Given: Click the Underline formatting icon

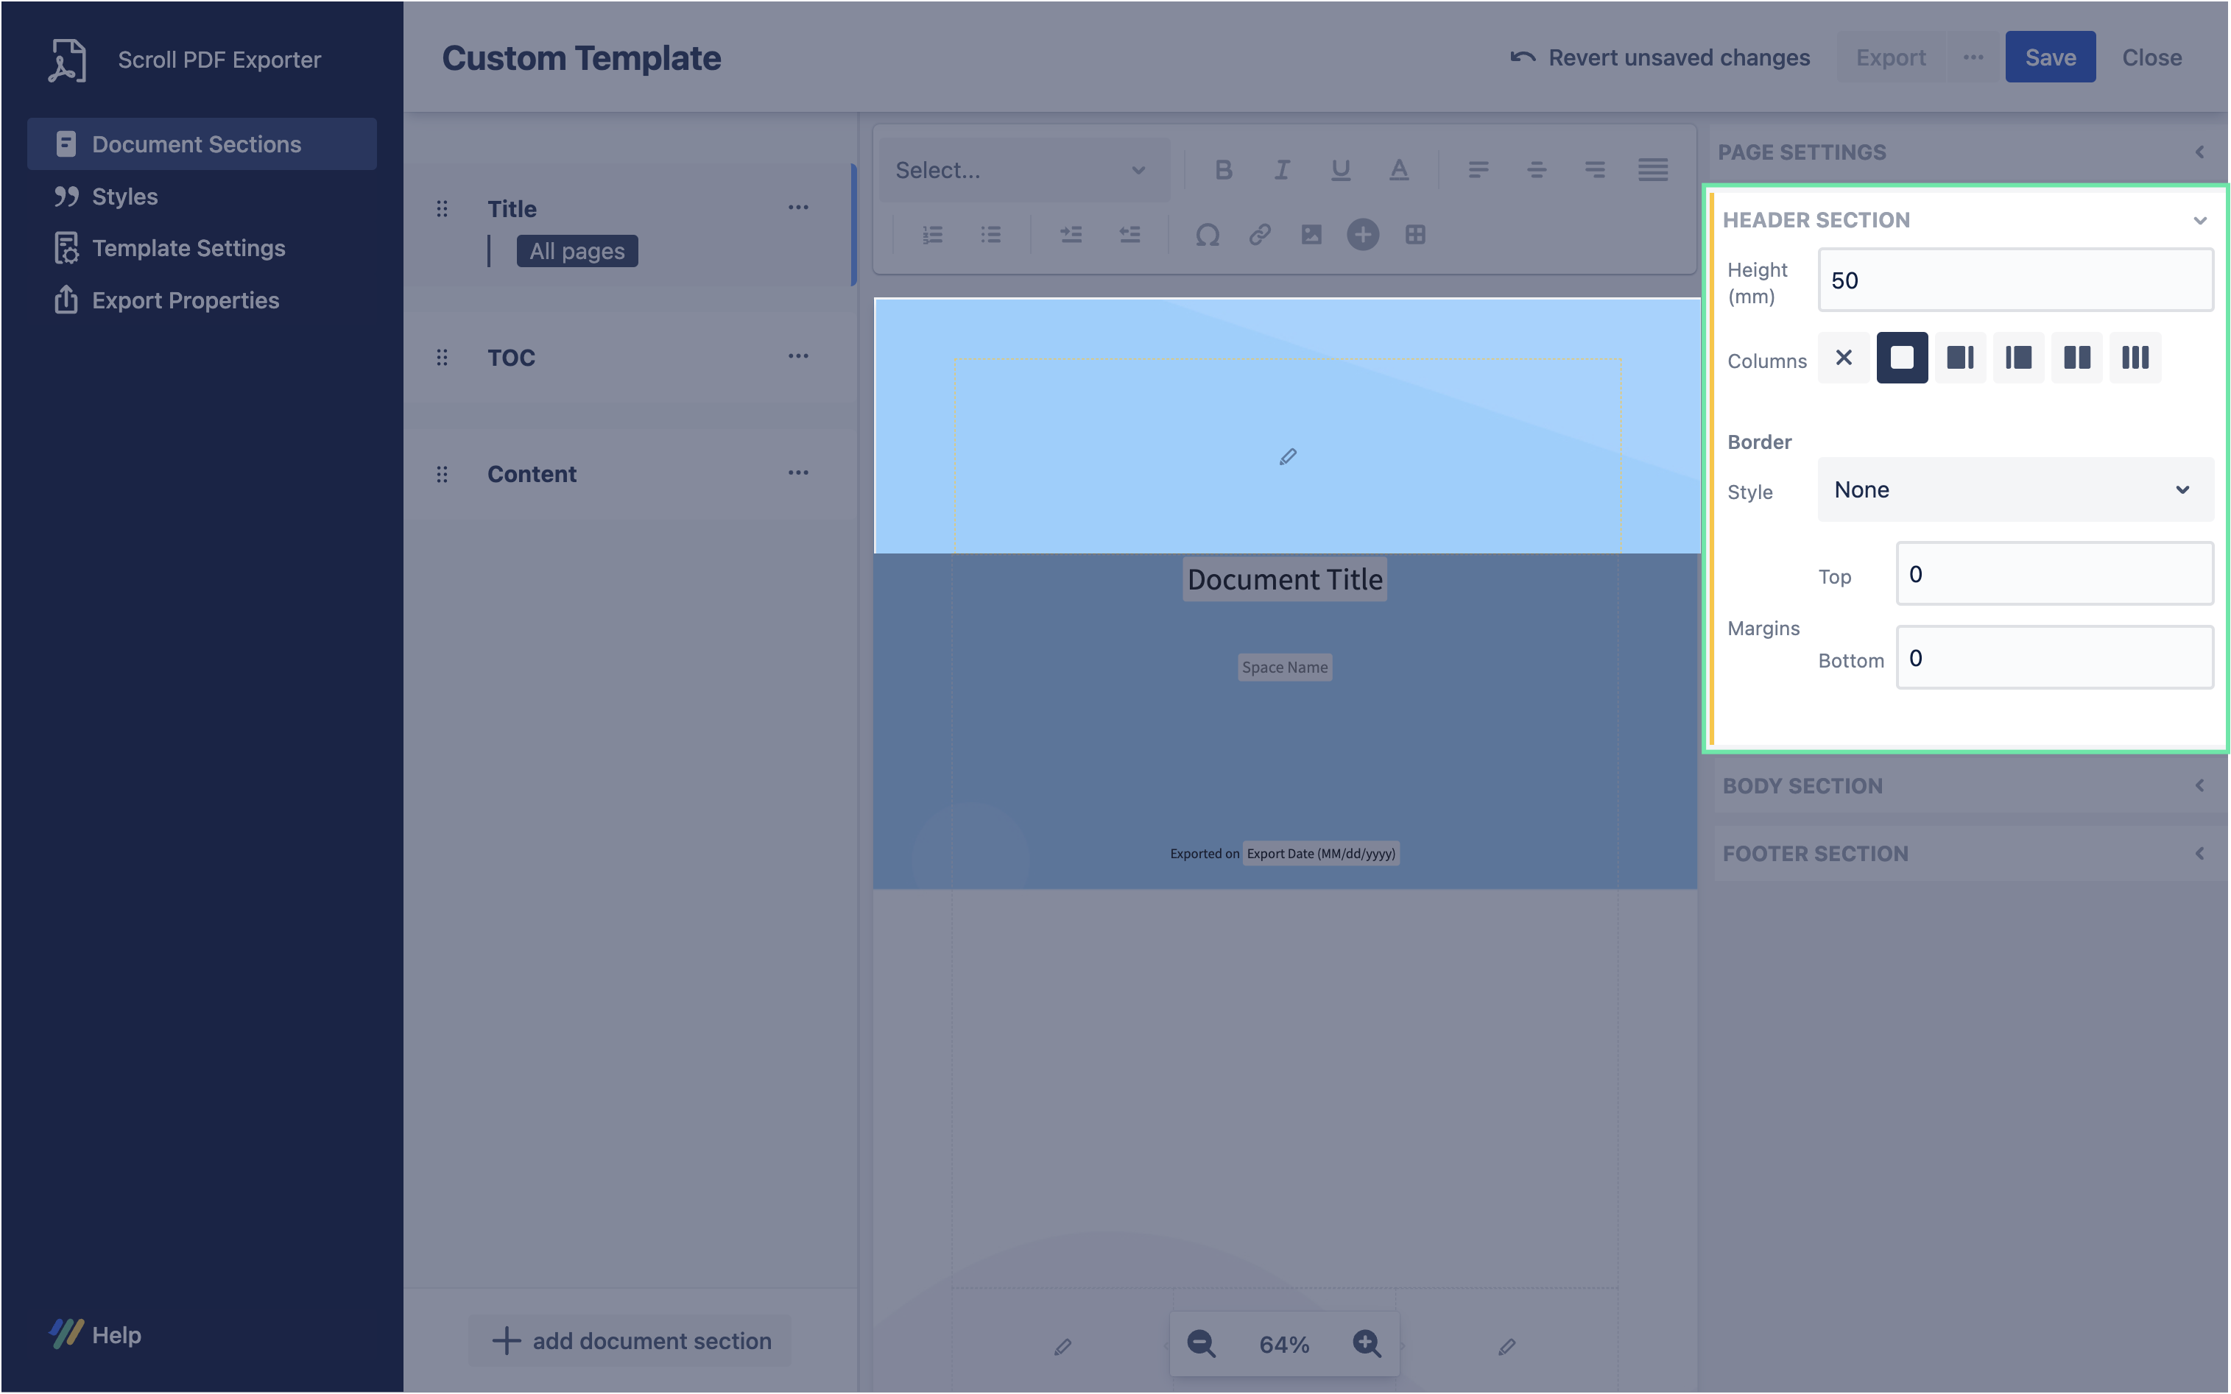Looking at the screenshot, I should click(x=1340, y=169).
